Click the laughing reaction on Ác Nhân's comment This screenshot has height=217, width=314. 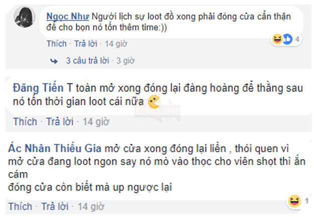point(294,201)
